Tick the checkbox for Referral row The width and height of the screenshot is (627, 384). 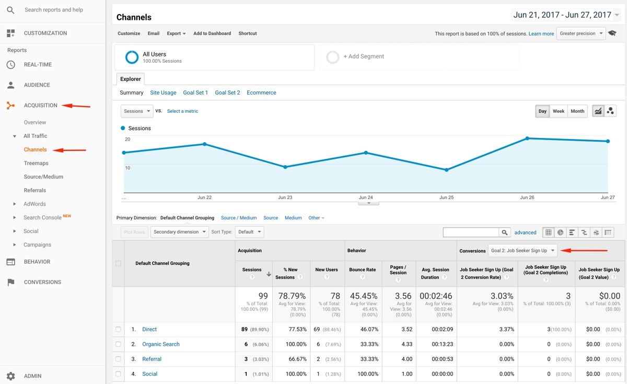click(x=118, y=359)
